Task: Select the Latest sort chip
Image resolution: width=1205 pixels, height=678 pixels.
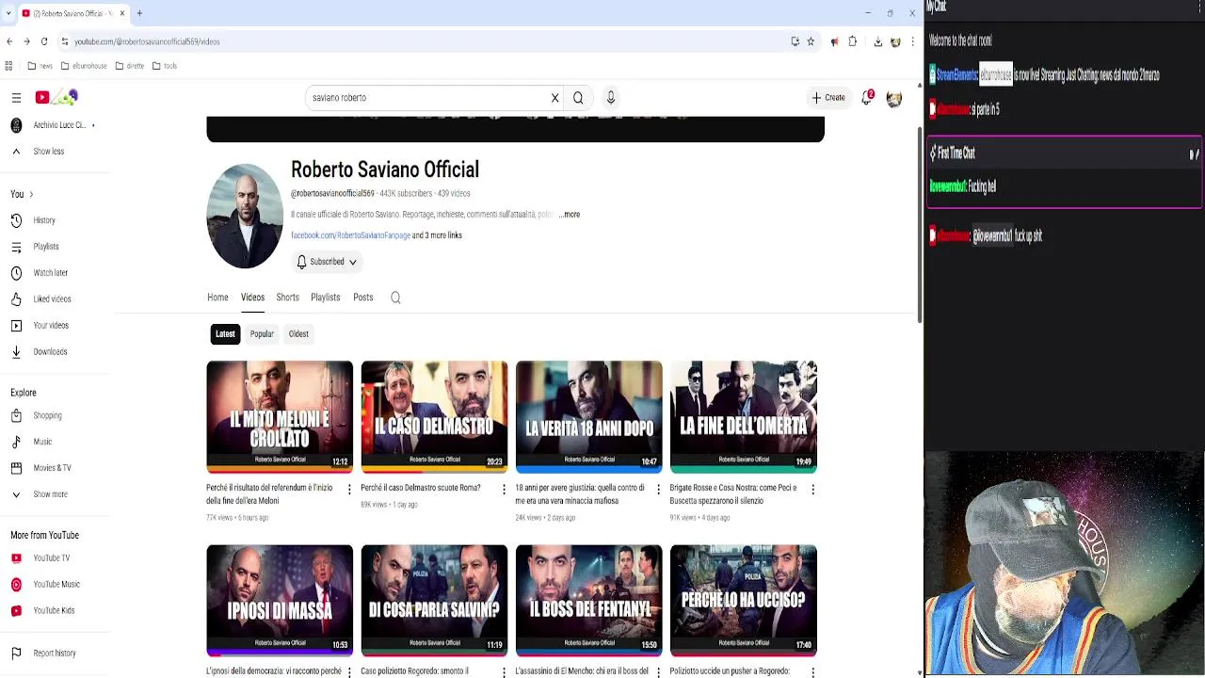Action: [x=225, y=334]
